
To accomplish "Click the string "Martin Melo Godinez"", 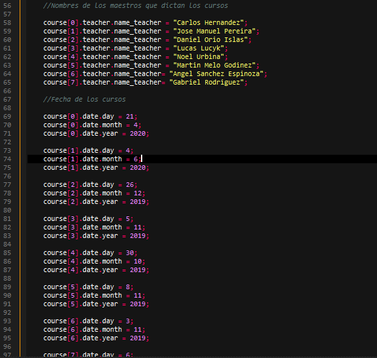I will click(214, 66).
